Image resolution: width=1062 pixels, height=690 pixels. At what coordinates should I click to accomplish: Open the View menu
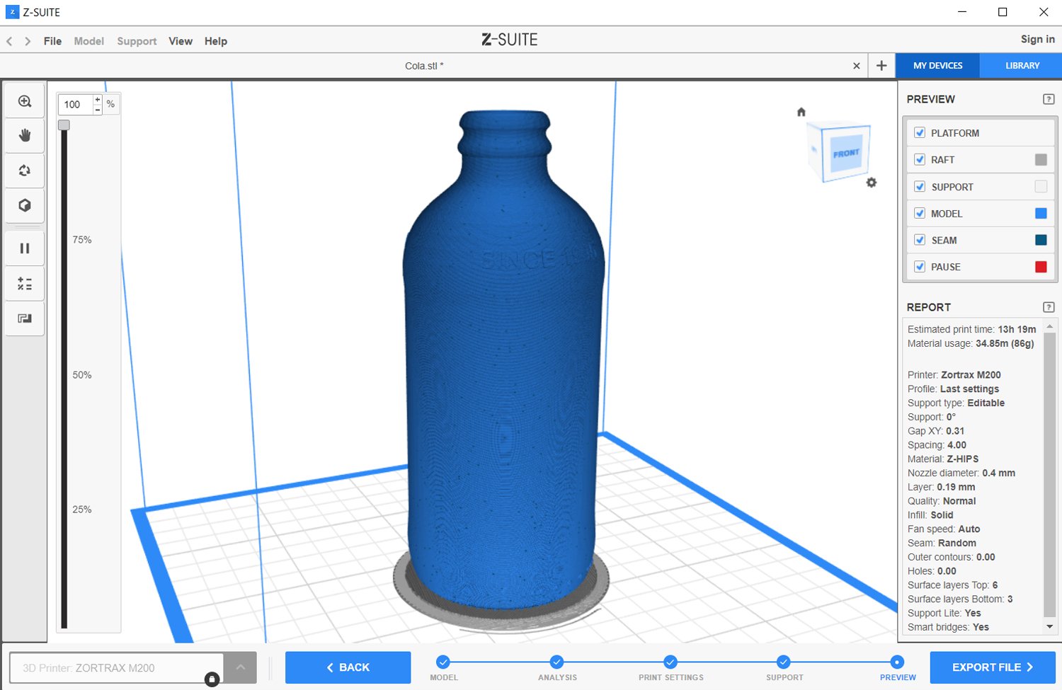(x=181, y=41)
